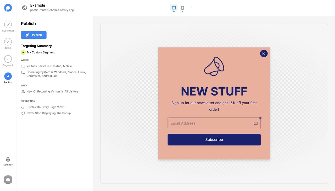This screenshot has width=335, height=191.
Task: Switch preview to mobile view
Action: tap(182, 8)
